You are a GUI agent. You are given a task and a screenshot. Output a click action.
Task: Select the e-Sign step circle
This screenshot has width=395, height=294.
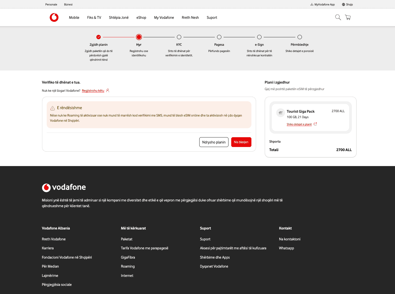pyautogui.click(x=259, y=37)
